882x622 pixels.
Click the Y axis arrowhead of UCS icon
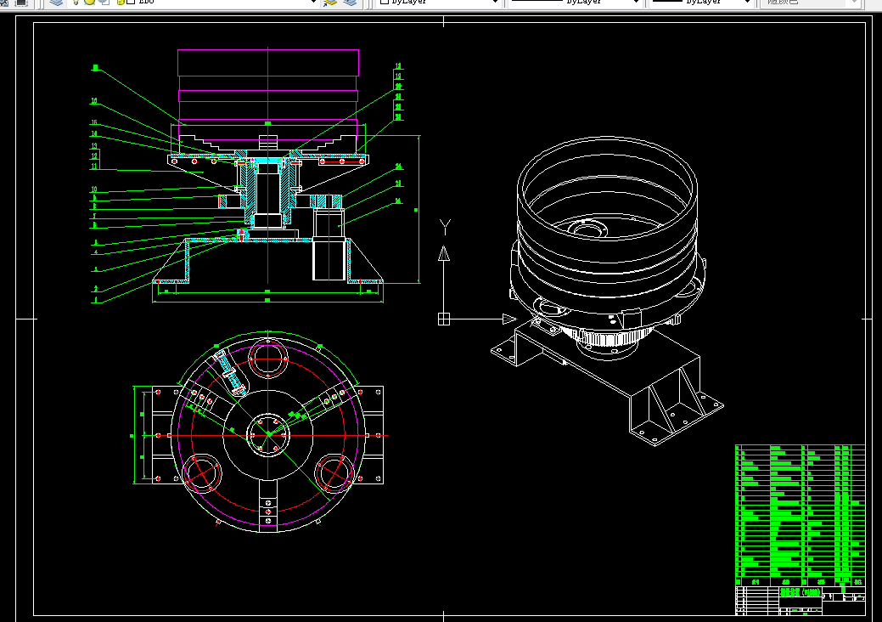pyautogui.click(x=444, y=253)
